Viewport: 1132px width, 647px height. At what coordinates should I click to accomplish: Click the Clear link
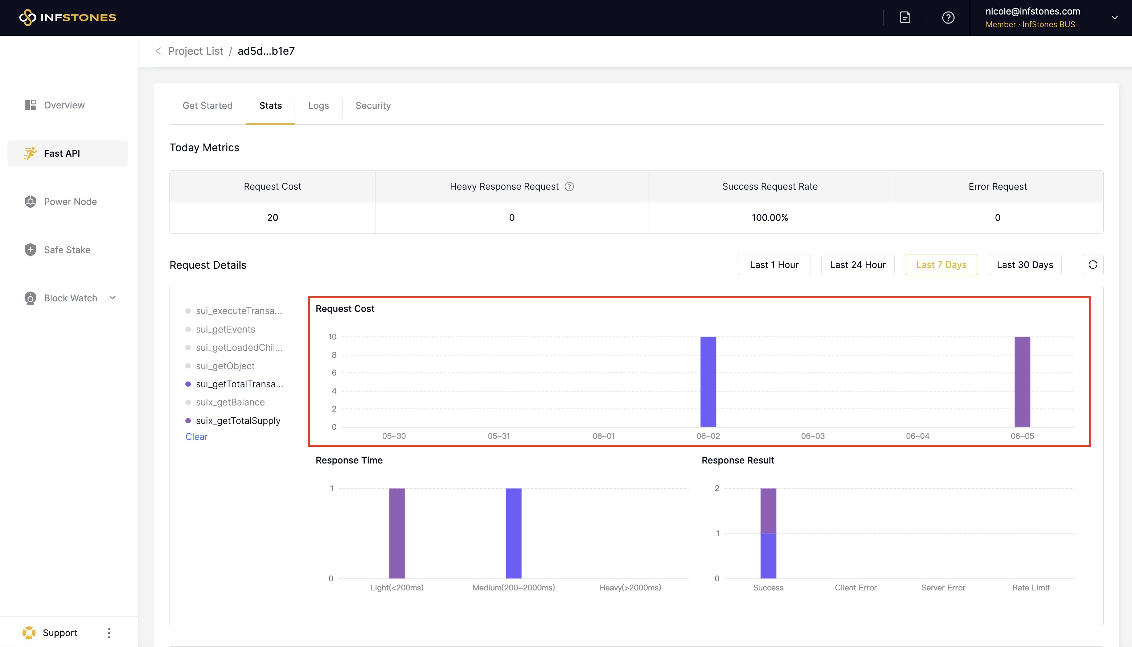[x=196, y=436]
